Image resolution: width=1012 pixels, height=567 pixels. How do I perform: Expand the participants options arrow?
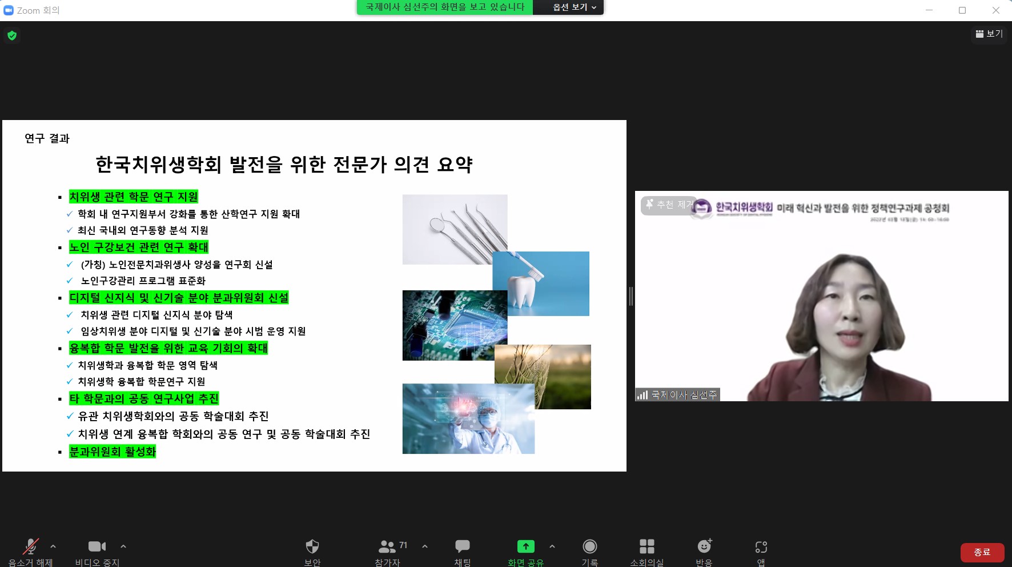[425, 546]
